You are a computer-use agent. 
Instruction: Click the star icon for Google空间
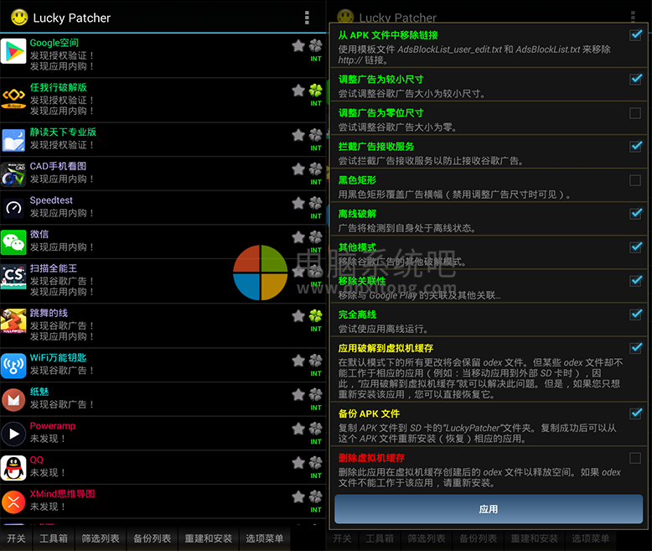pyautogui.click(x=298, y=45)
